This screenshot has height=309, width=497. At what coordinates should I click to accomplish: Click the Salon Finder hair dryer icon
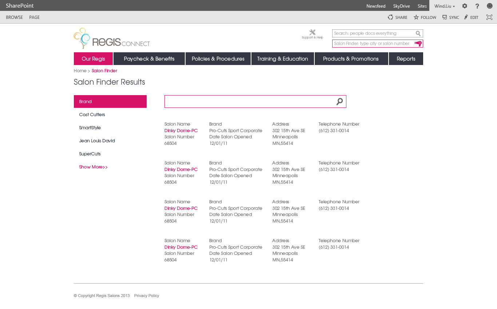418,44
